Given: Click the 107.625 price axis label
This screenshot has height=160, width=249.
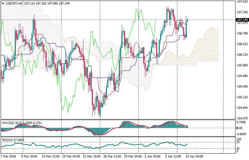Looking at the screenshot, I should coord(242,2).
